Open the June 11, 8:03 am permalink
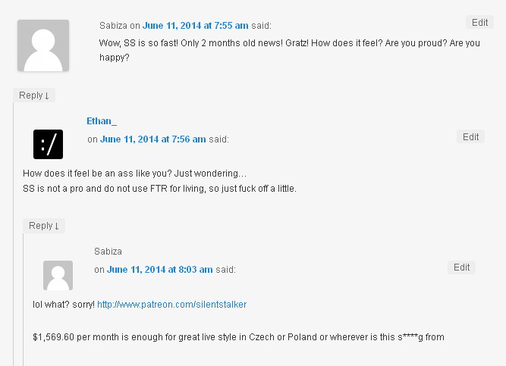Image resolution: width=506 pixels, height=366 pixels. (x=159, y=270)
